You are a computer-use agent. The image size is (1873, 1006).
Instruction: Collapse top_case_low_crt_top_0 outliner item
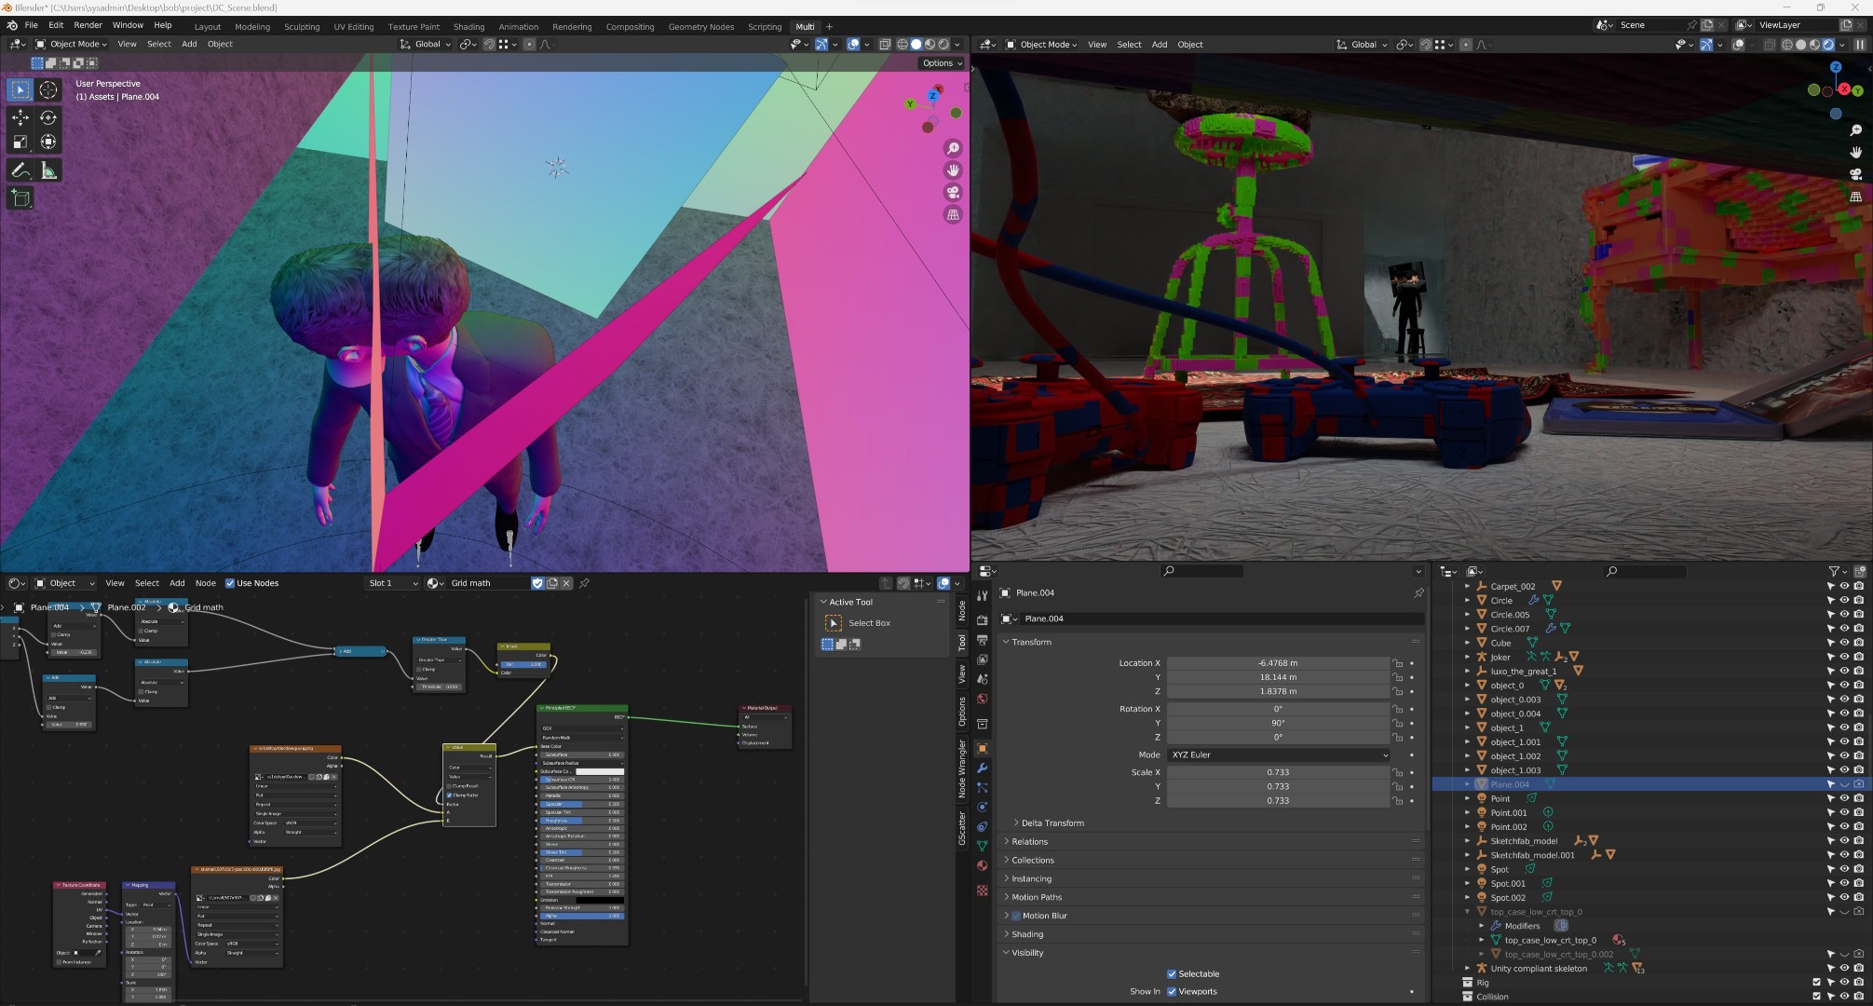[x=1468, y=911]
